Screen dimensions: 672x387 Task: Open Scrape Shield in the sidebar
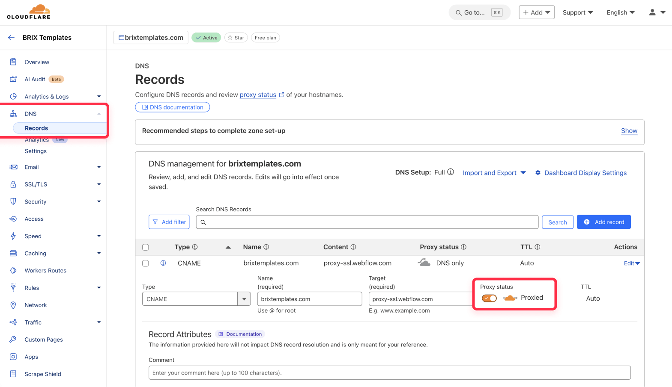43,374
